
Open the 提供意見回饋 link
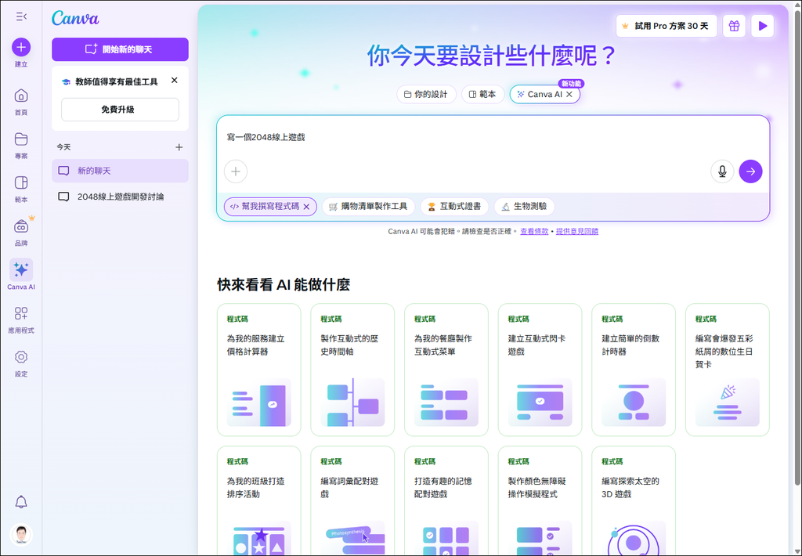coord(577,232)
